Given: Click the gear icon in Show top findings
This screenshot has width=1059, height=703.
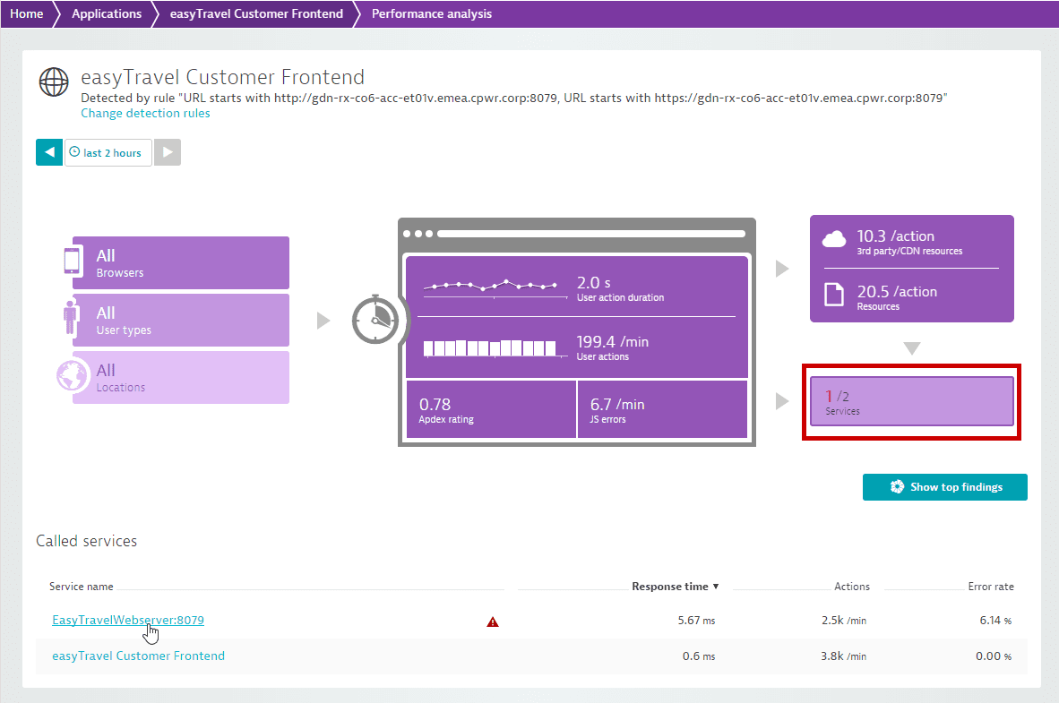Looking at the screenshot, I should point(897,487).
